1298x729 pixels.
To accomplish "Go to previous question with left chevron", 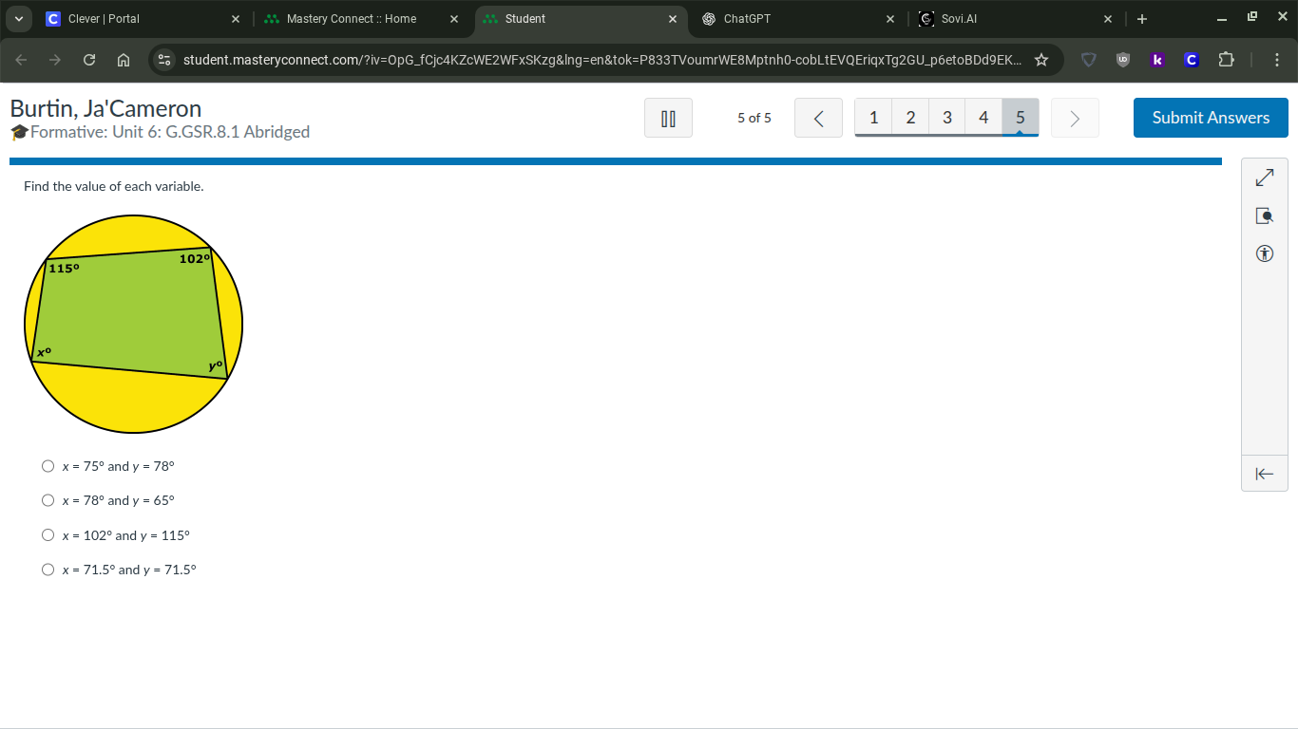I will tap(818, 119).
